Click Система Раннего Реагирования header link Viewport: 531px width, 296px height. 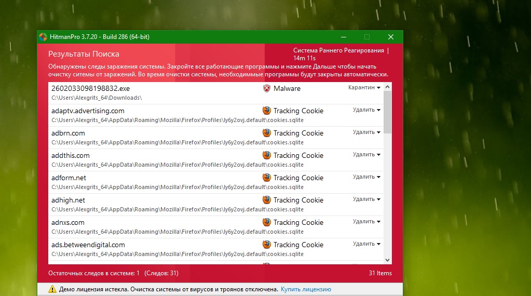(x=338, y=50)
